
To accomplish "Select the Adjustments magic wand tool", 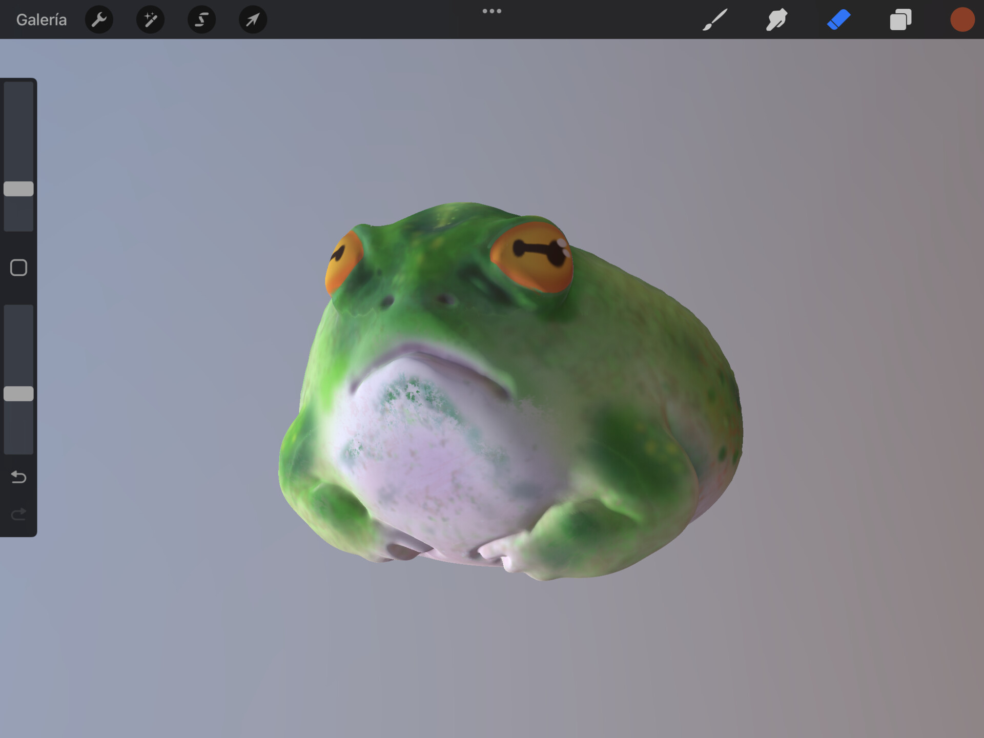I will [150, 19].
